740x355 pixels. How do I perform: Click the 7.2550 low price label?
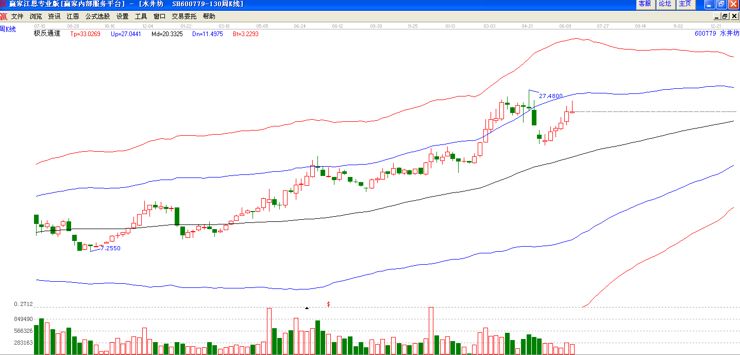coord(110,248)
